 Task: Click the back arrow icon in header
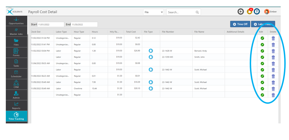point(241,12)
